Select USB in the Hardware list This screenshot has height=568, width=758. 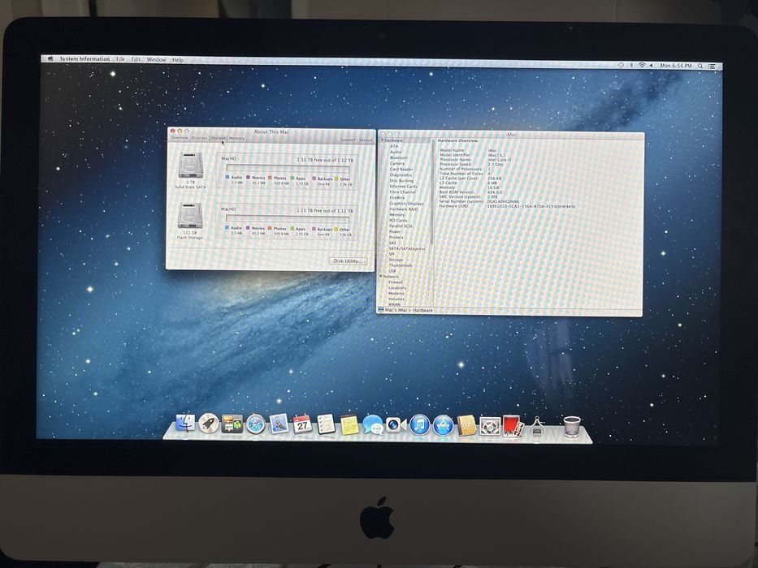coord(392,271)
